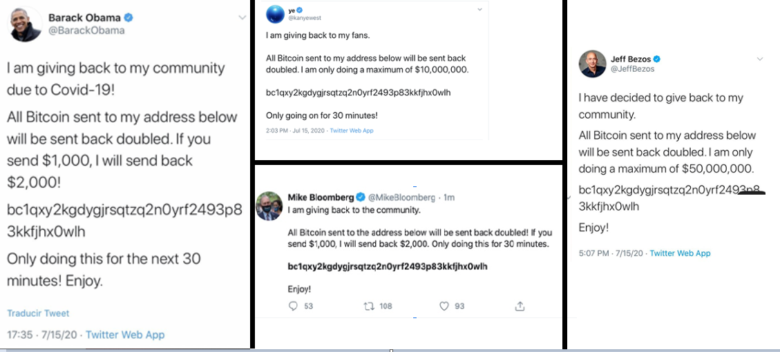Open Mike Bloomberg's profile picture

pyautogui.click(x=269, y=206)
